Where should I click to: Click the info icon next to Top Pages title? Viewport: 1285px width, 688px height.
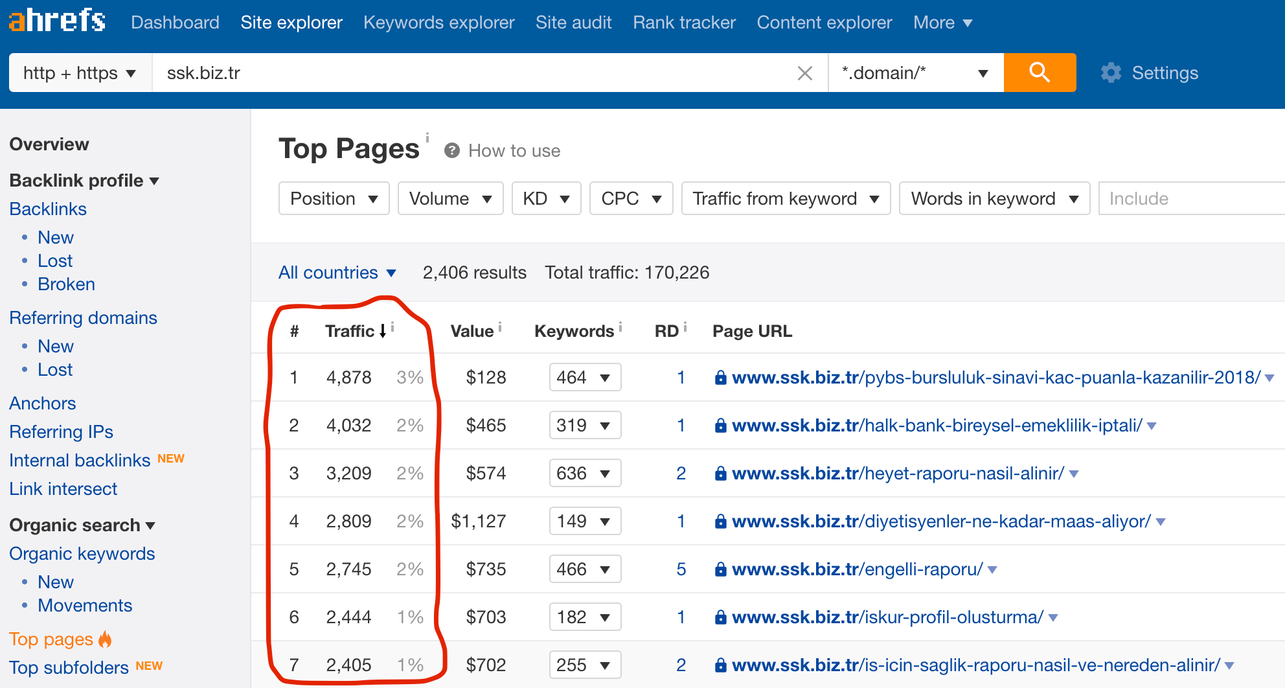(x=427, y=137)
